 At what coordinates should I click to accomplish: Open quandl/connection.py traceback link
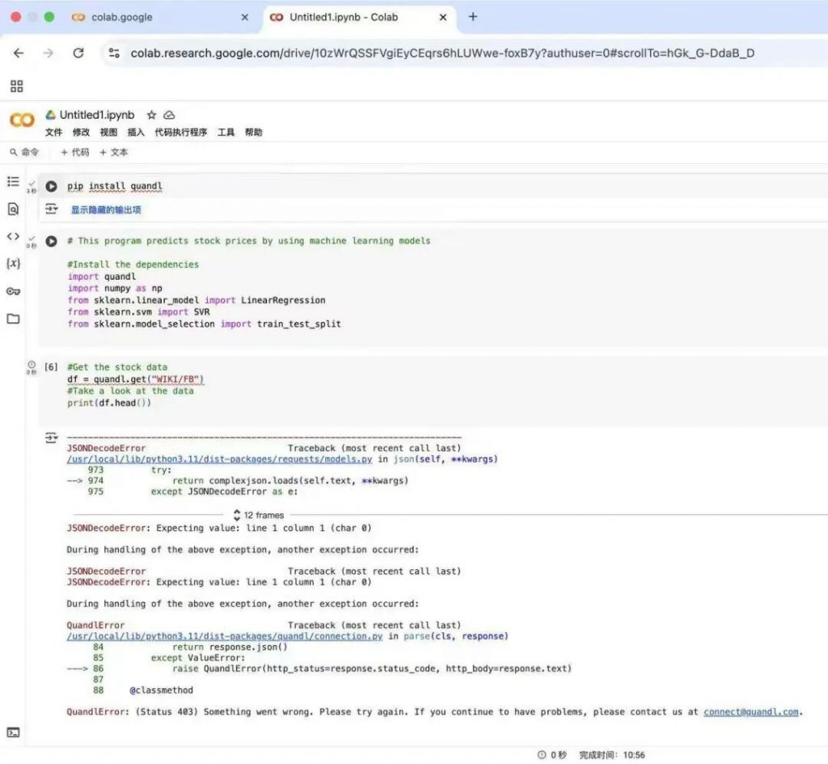tap(225, 635)
